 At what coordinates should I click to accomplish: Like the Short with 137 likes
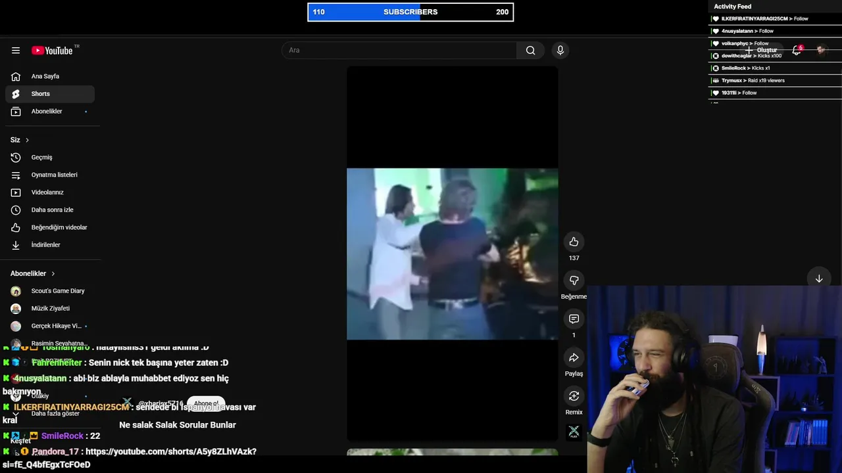574,242
